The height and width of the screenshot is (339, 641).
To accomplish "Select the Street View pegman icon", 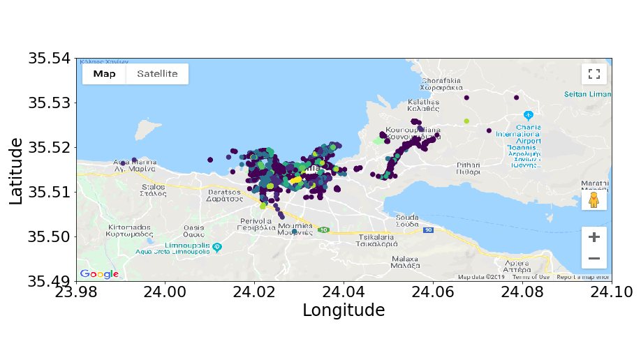I will click(594, 200).
